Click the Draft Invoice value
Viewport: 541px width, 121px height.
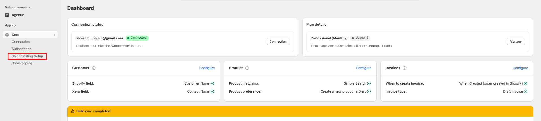[x=513, y=91]
